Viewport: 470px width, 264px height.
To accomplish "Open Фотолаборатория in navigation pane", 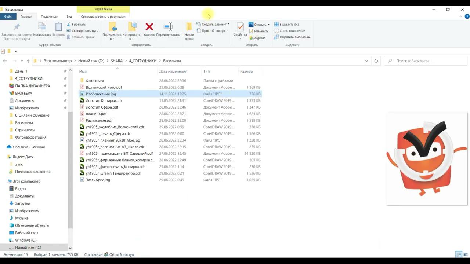I will click(x=30, y=137).
